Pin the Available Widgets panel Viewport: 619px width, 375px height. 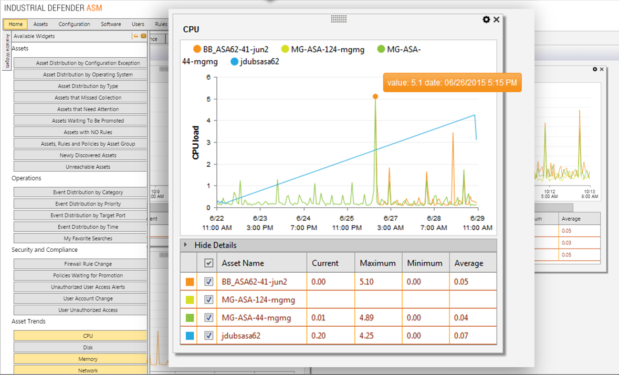(x=135, y=36)
